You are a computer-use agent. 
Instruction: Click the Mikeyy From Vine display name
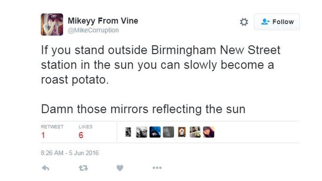coord(103,21)
